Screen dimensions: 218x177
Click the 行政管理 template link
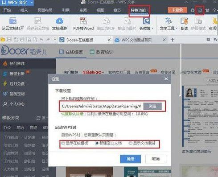pos(11,153)
